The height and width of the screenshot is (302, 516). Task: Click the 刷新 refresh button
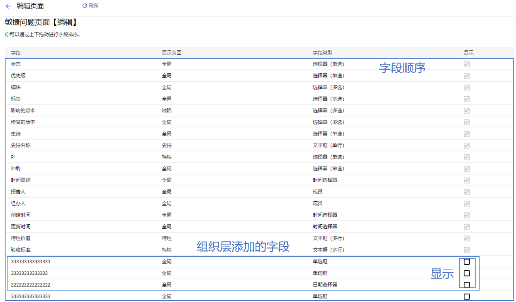[90, 6]
